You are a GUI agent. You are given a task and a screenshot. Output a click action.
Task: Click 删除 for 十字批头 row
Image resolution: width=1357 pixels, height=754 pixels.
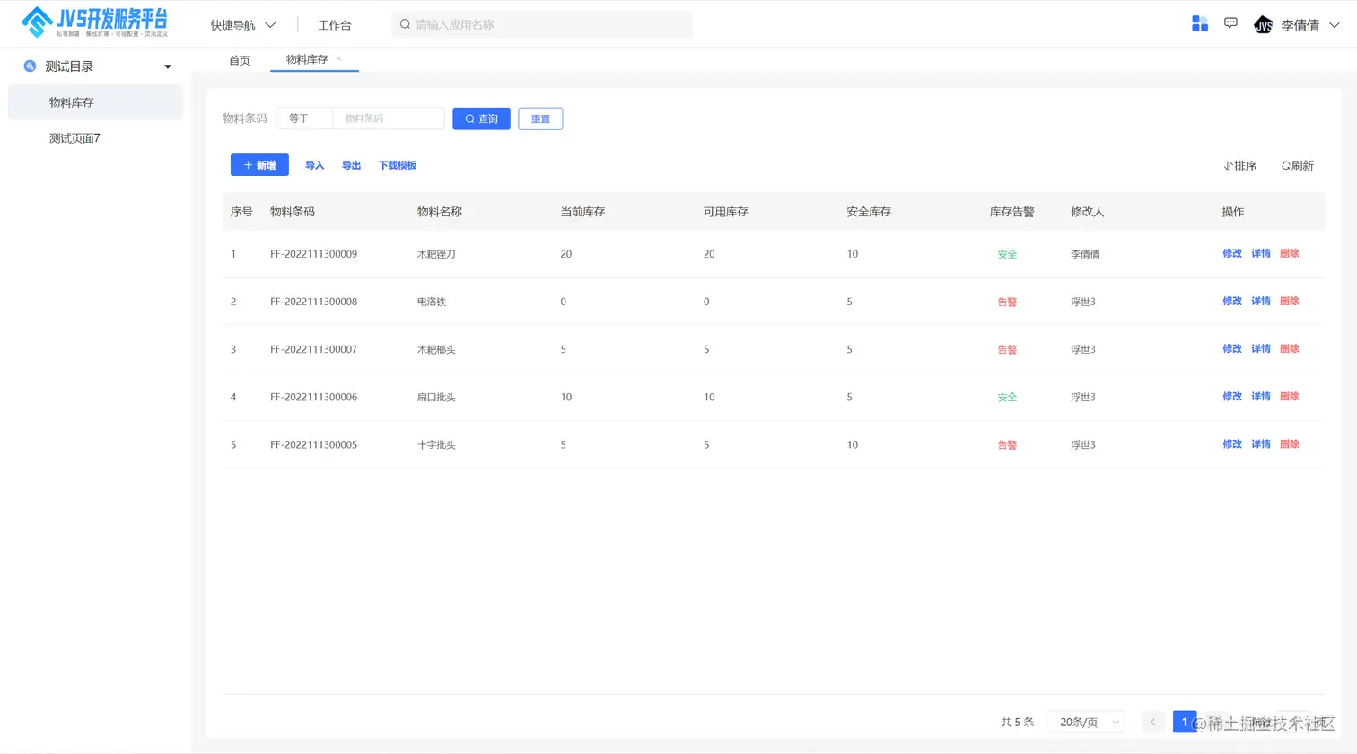coord(1290,443)
